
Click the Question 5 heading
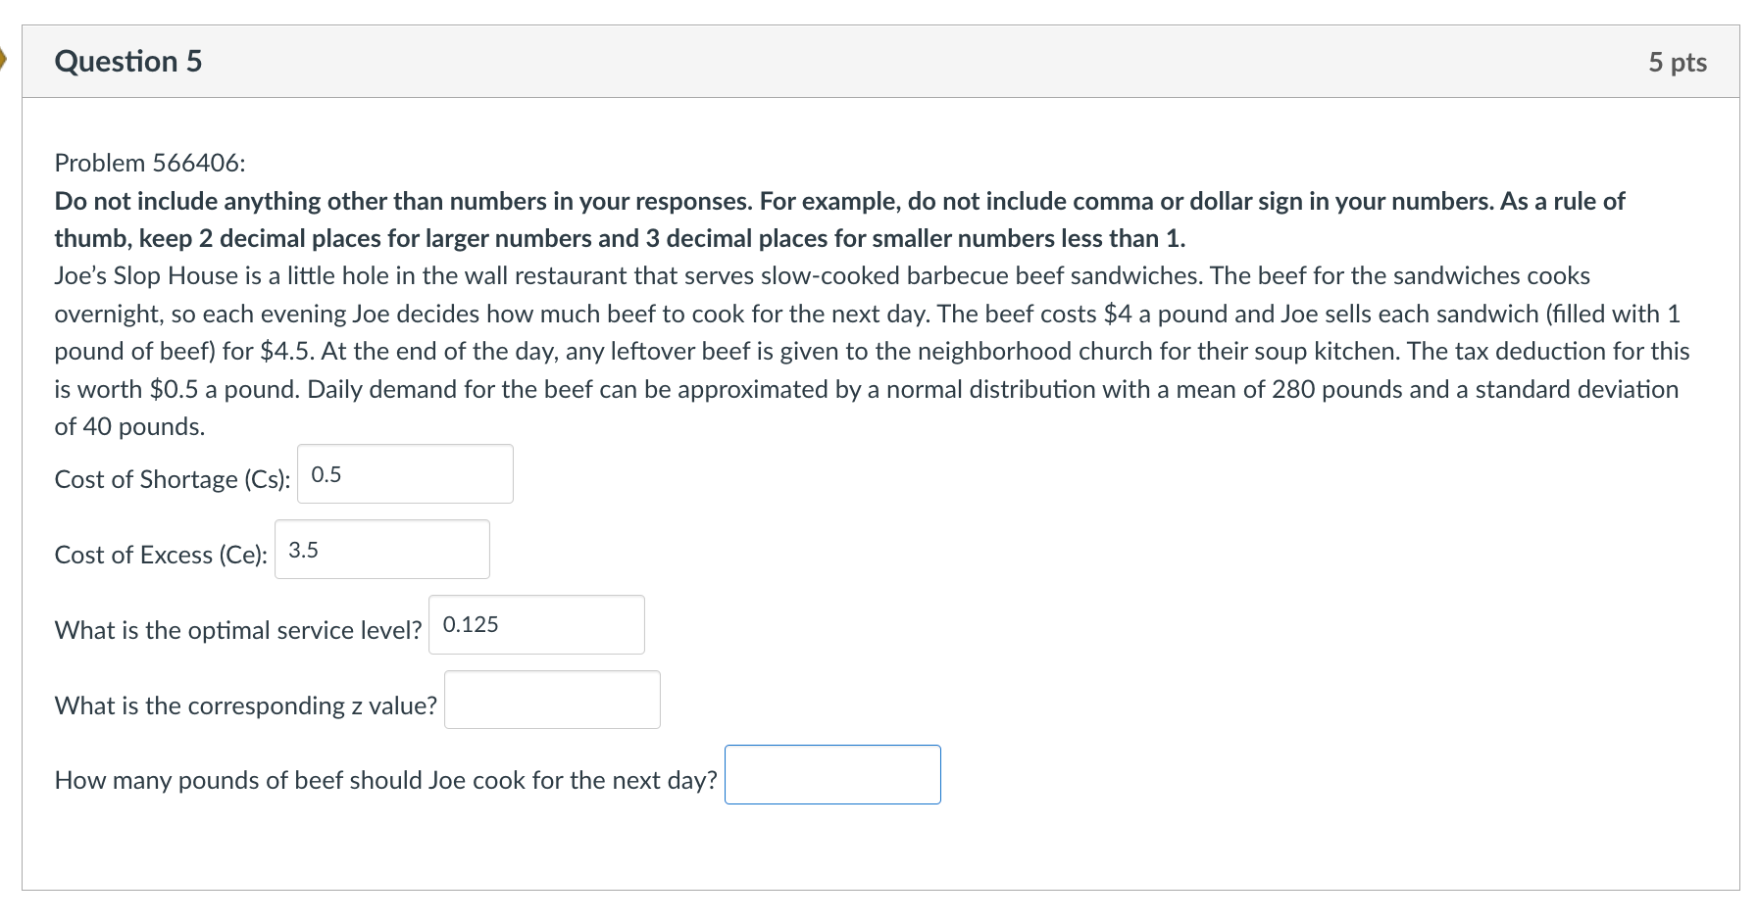click(x=128, y=61)
